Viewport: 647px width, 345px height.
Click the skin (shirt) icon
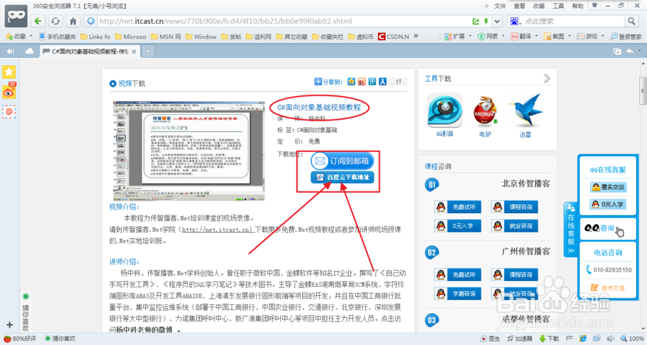(x=595, y=5)
